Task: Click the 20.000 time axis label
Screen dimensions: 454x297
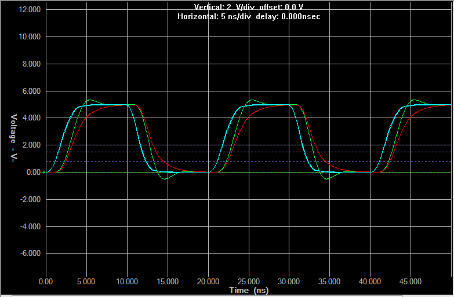Action: tap(208, 281)
